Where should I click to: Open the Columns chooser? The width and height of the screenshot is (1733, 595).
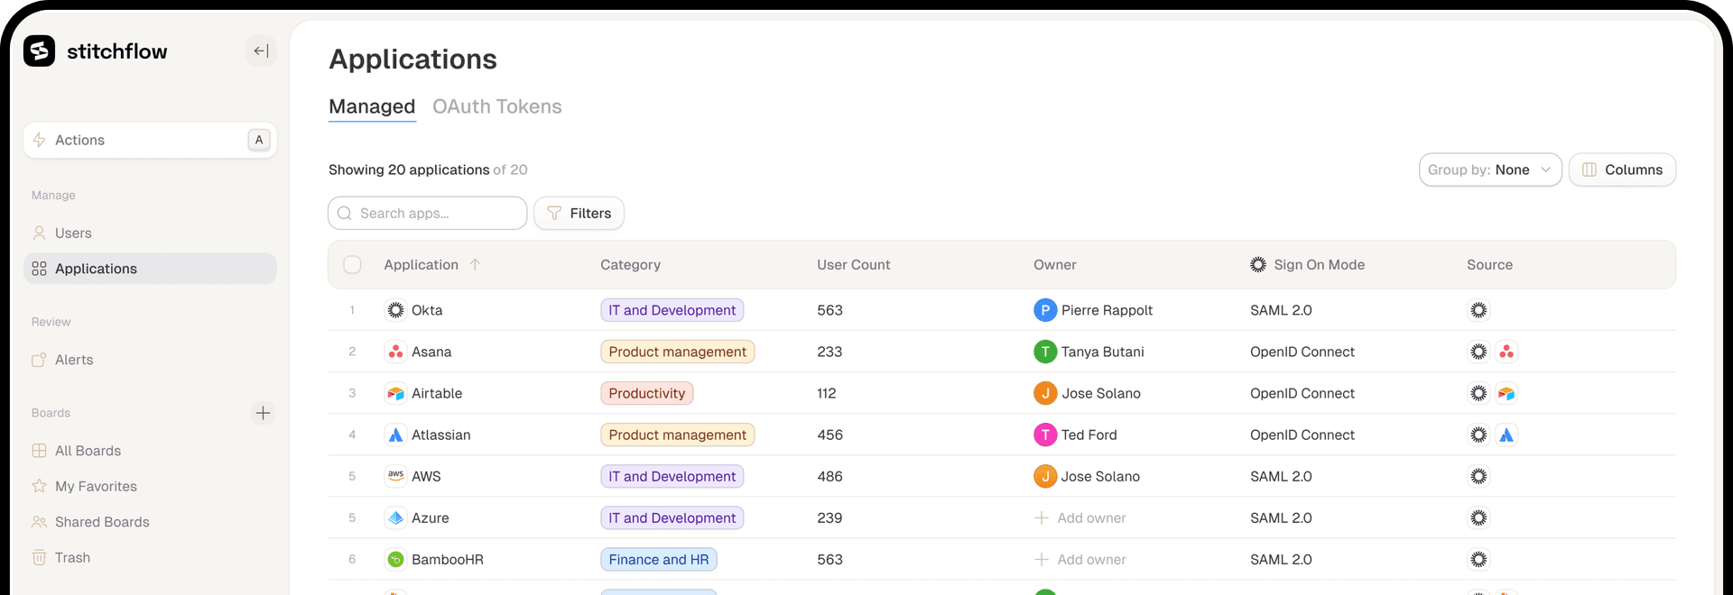pos(1622,169)
